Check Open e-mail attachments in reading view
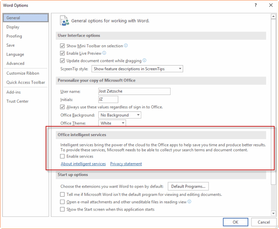The height and width of the screenshot is (229, 279). pyautogui.click(x=62, y=202)
